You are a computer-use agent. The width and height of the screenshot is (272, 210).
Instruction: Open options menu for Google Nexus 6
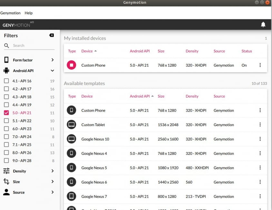click(260, 182)
